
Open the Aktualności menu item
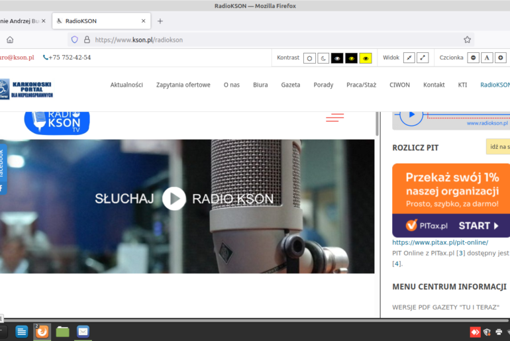coord(127,85)
